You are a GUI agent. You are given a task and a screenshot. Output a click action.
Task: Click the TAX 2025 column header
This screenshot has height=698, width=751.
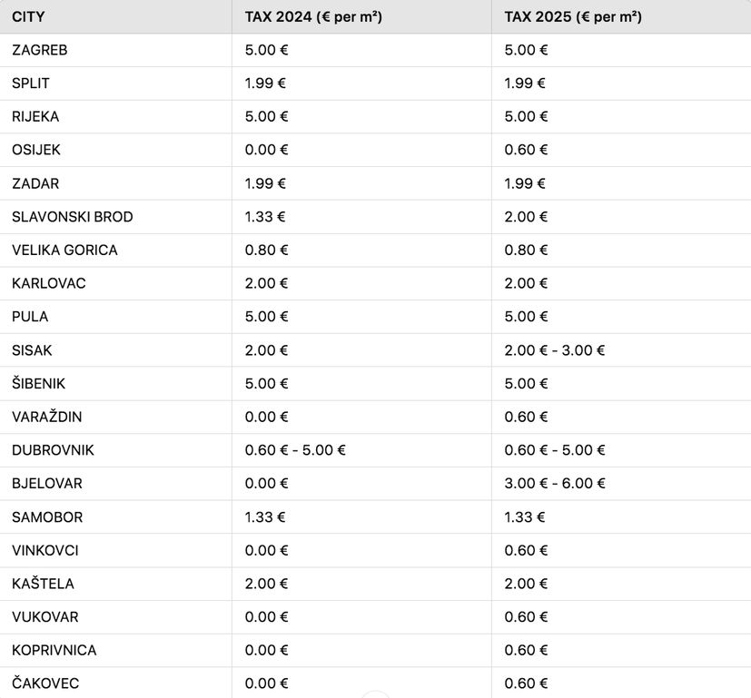[573, 17]
